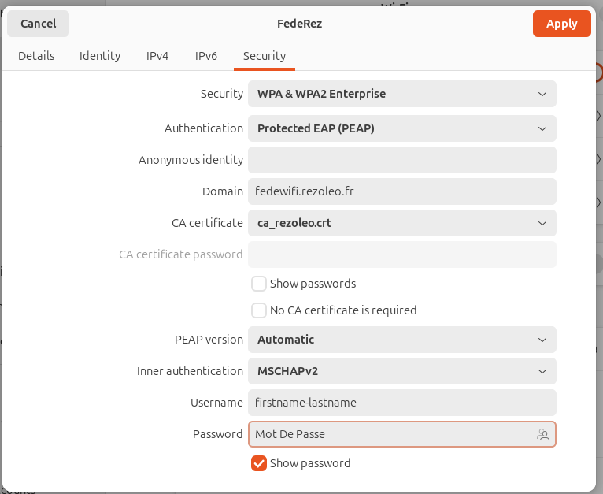The image size is (603, 494).
Task: Open the Security type dropdown
Action: (x=401, y=94)
